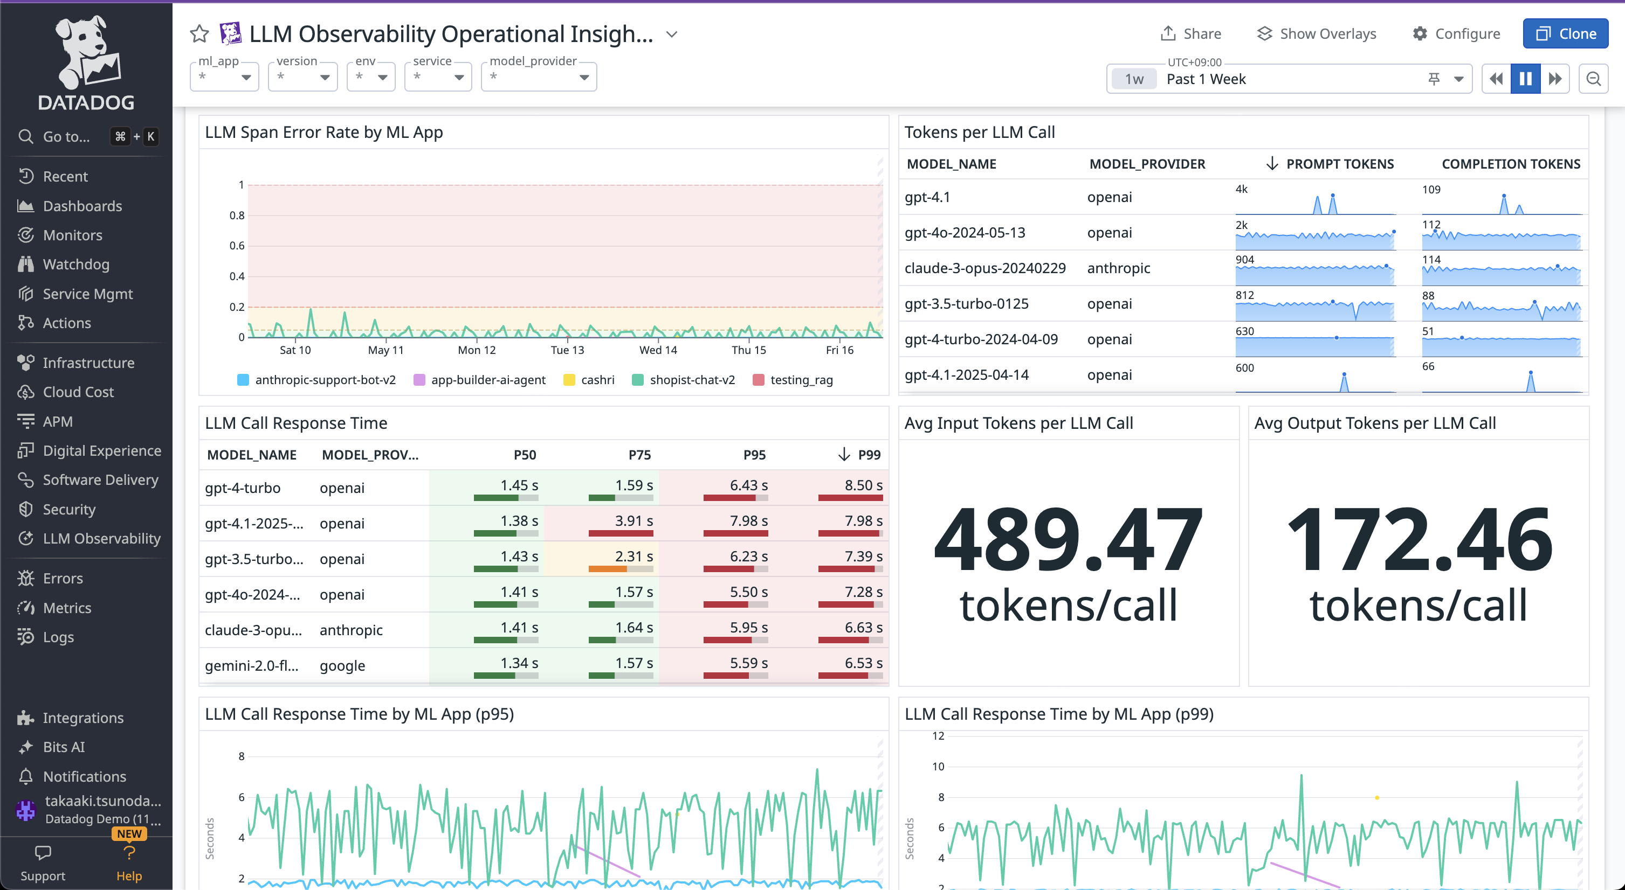This screenshot has width=1625, height=890.
Task: Click the anthropic-support-bot-v2 color swatch
Action: [243, 379]
